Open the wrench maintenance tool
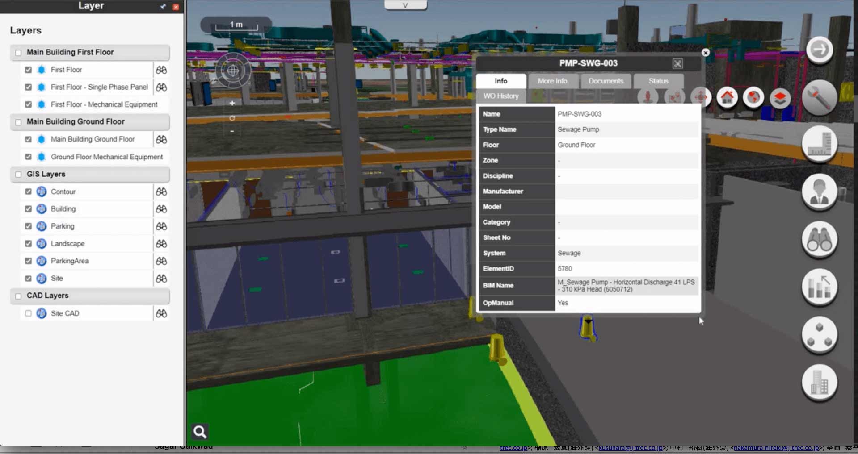858x454 pixels. (819, 98)
